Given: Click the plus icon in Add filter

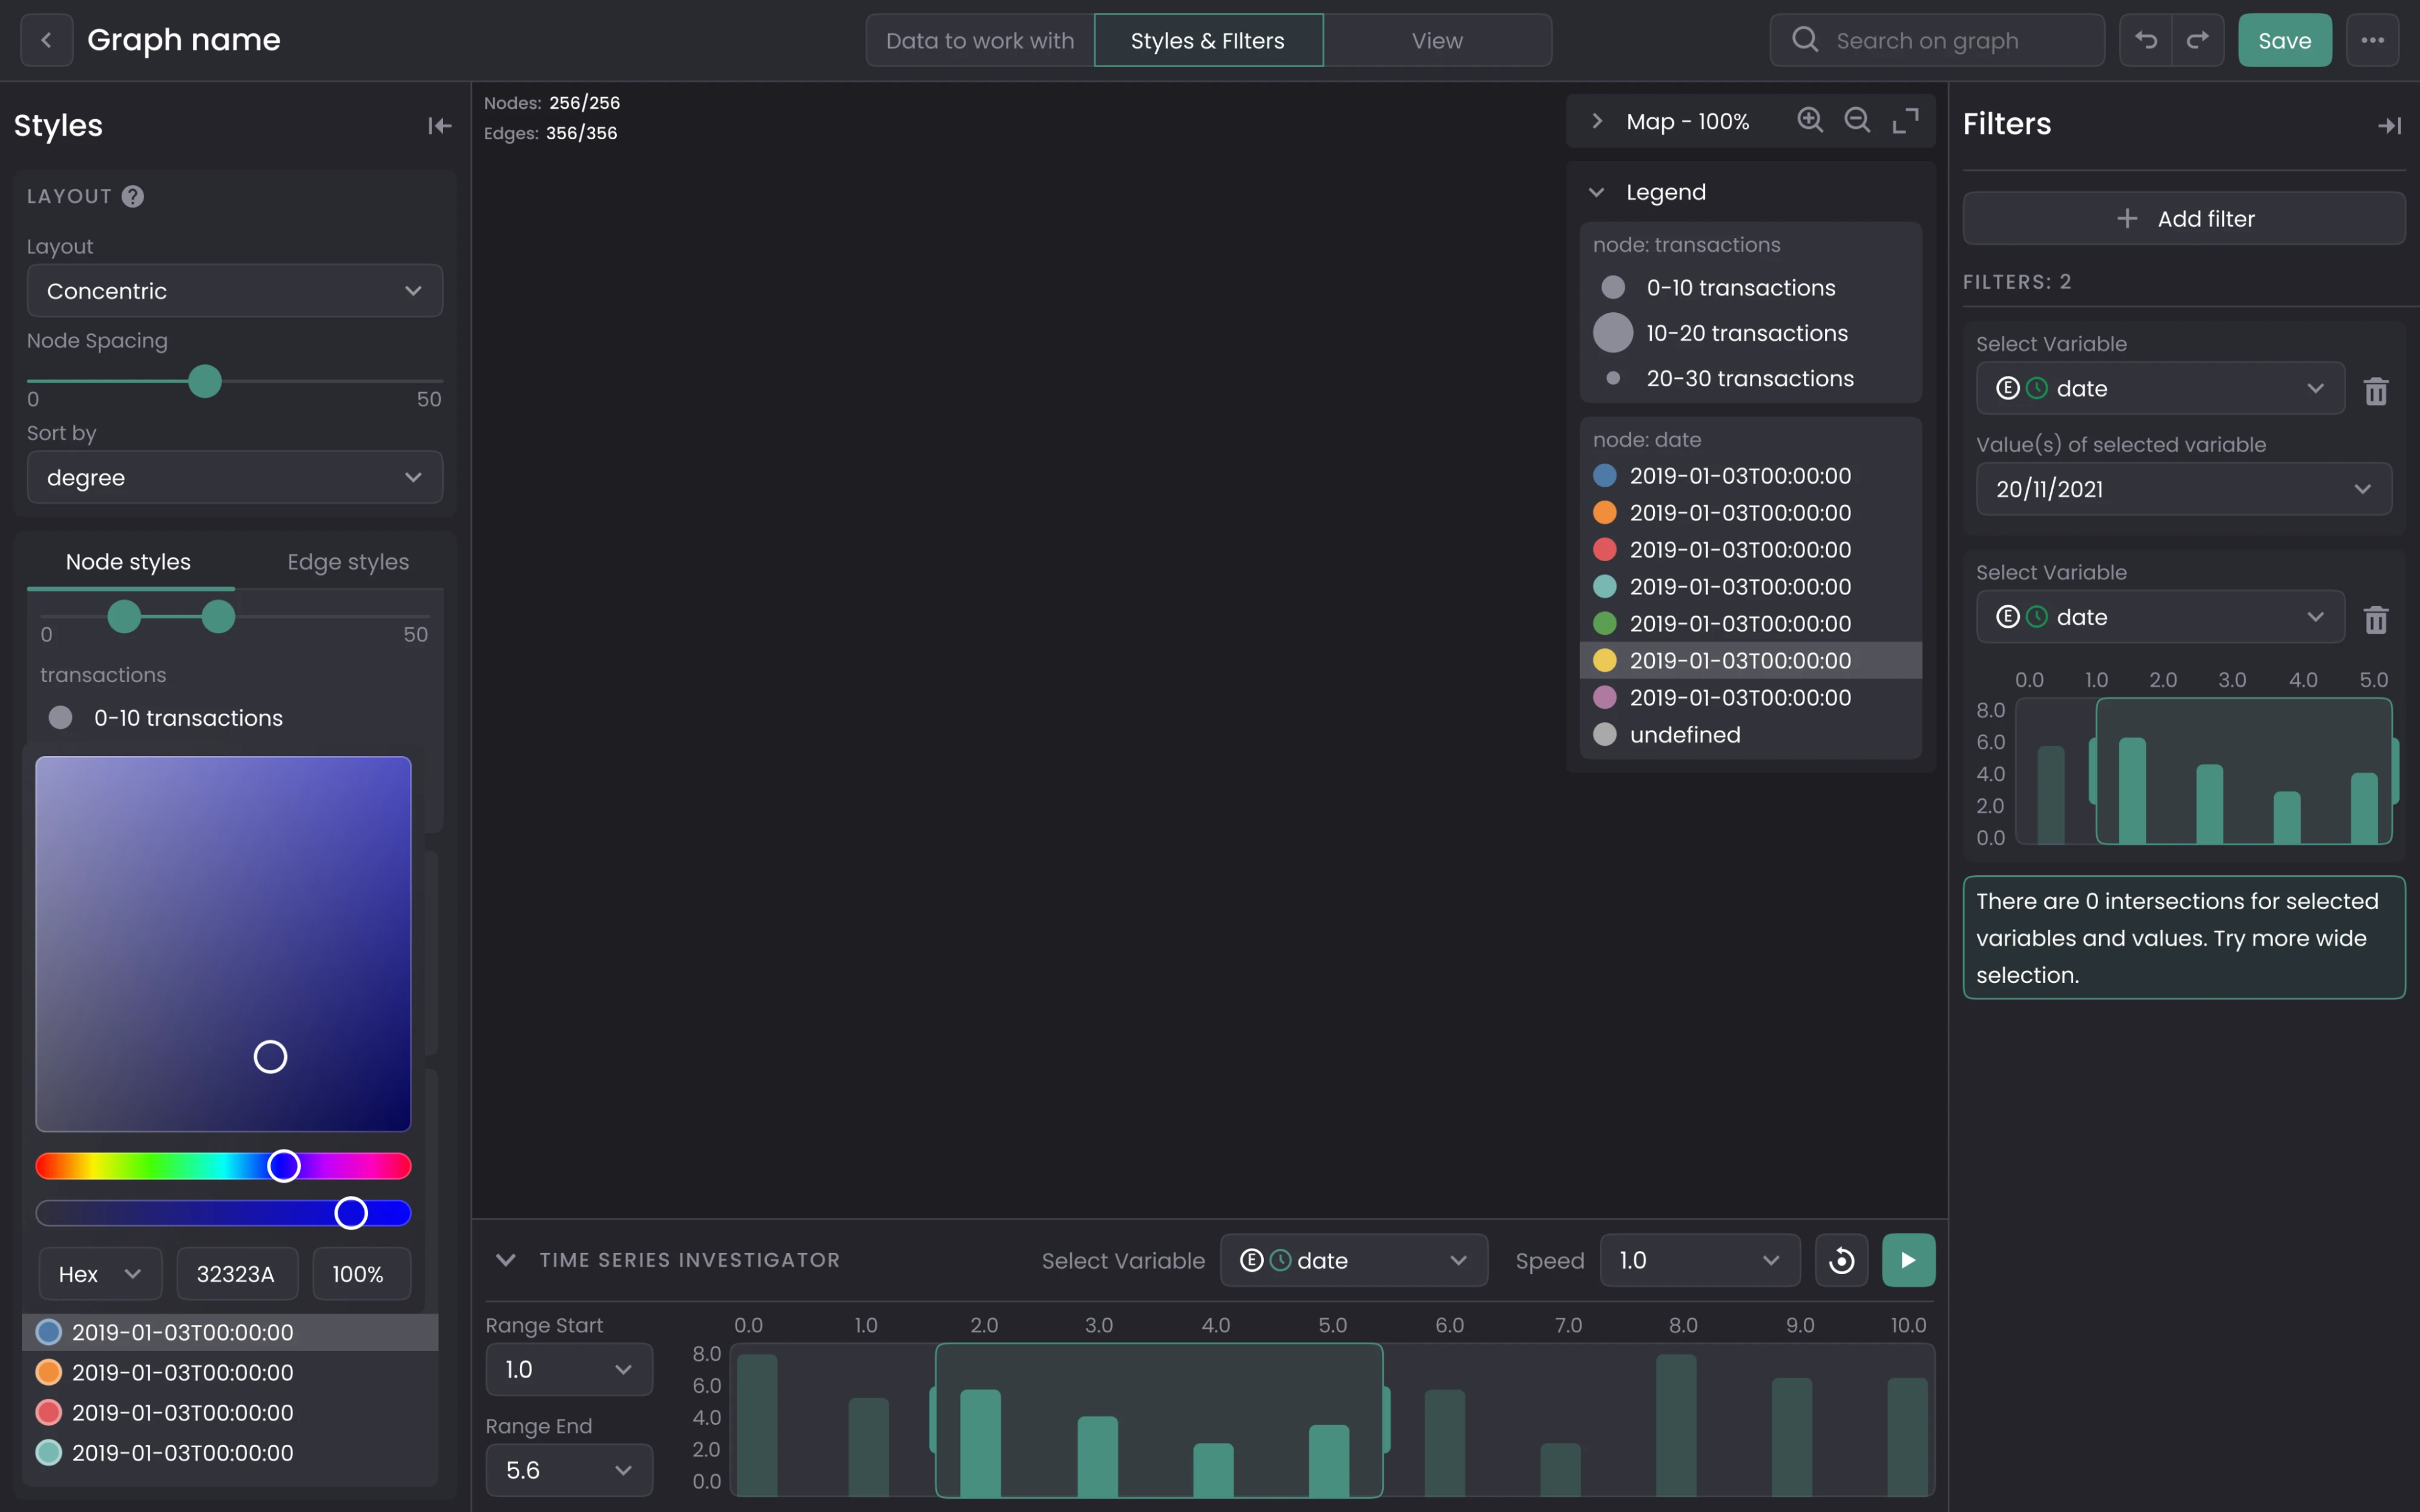Looking at the screenshot, I should click(x=2127, y=218).
